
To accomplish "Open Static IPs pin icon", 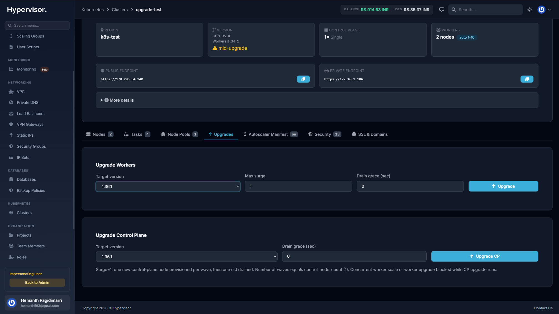I will [11, 135].
